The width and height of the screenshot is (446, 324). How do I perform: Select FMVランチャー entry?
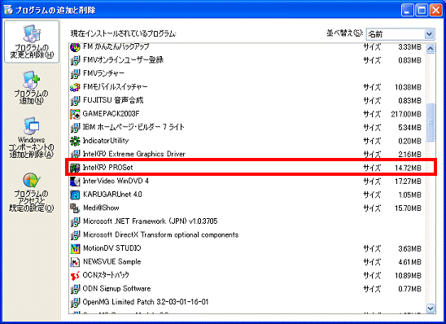247,74
